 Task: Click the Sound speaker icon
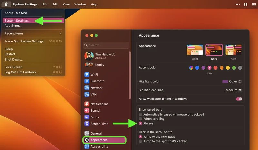coord(87,111)
